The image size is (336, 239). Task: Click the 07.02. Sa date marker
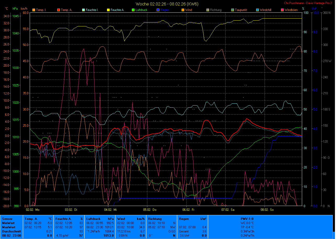pos(228,209)
